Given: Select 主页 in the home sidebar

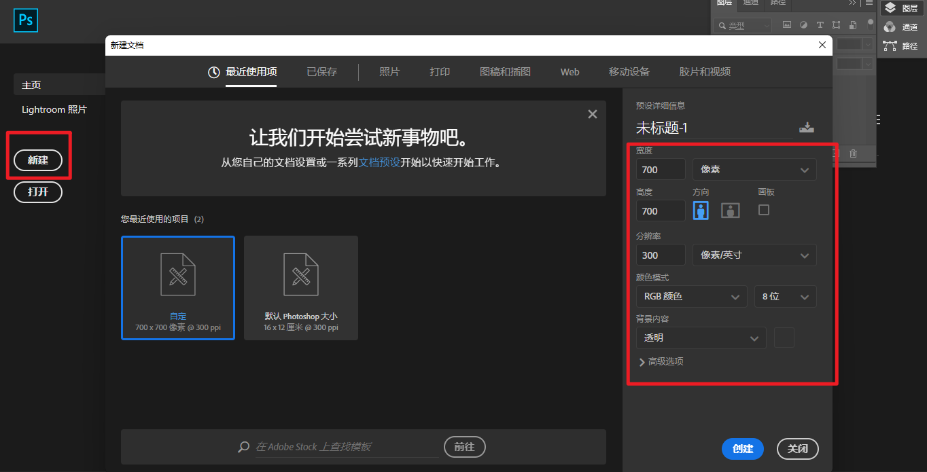Looking at the screenshot, I should click(59, 85).
